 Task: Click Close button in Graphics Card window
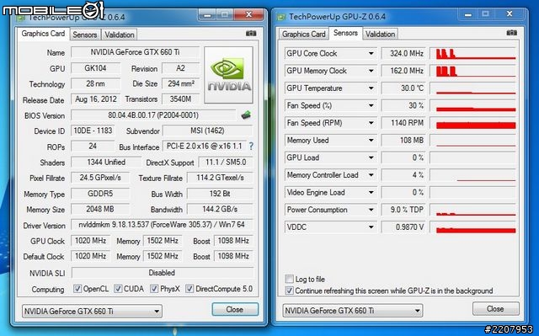[235, 310]
